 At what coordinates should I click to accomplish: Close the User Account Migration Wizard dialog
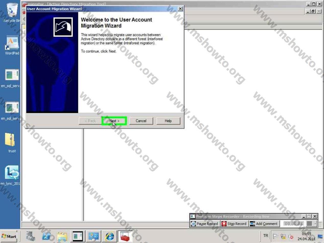(x=180, y=9)
